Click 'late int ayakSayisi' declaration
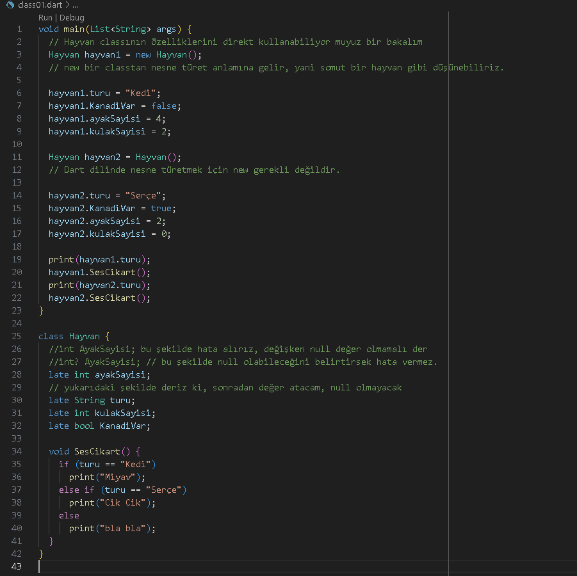This screenshot has width=577, height=576. click(x=99, y=375)
